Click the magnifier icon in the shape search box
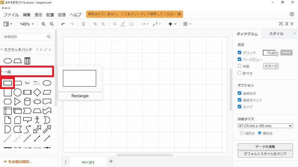Image resolution: width=298 pixels, height=167 pixels. pos(49,37)
